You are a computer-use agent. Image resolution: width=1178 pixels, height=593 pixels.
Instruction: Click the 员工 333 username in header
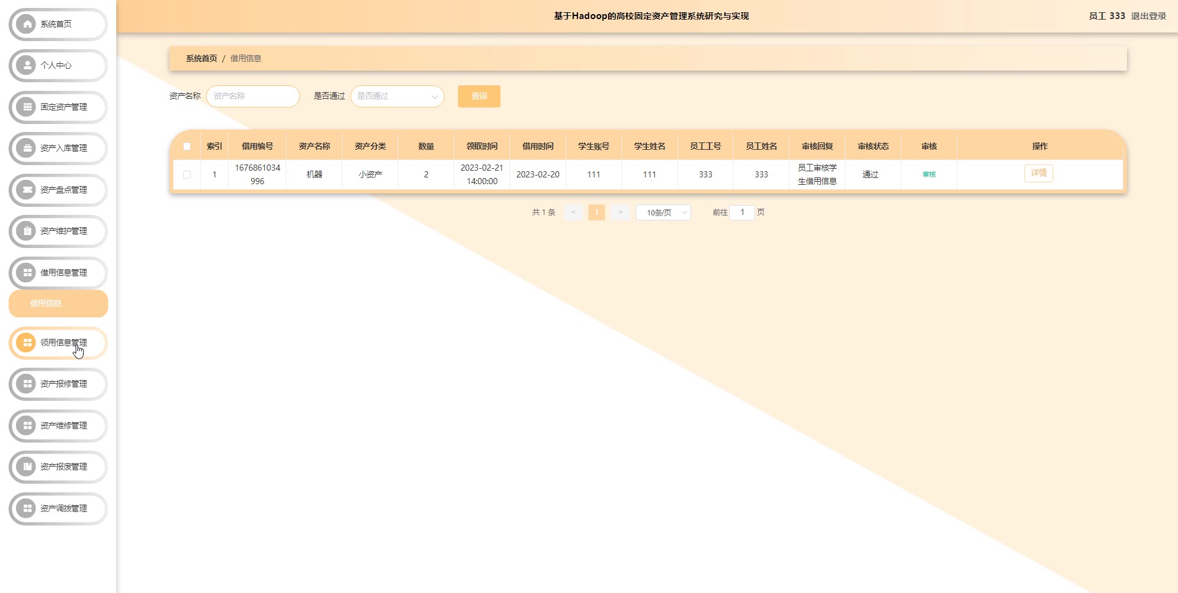[1107, 16]
